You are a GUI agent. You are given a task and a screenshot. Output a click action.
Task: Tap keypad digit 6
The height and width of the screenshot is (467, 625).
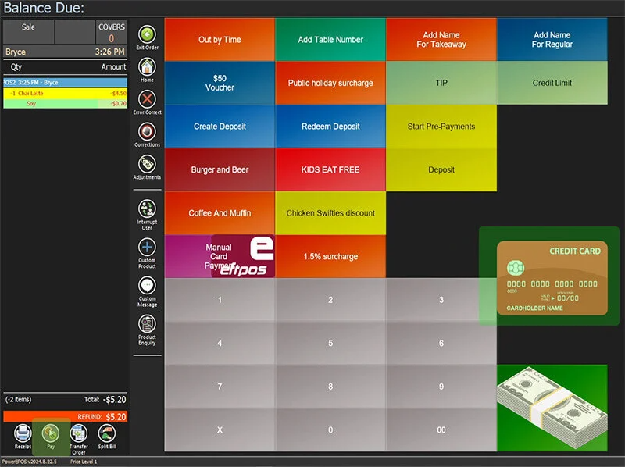[441, 343]
